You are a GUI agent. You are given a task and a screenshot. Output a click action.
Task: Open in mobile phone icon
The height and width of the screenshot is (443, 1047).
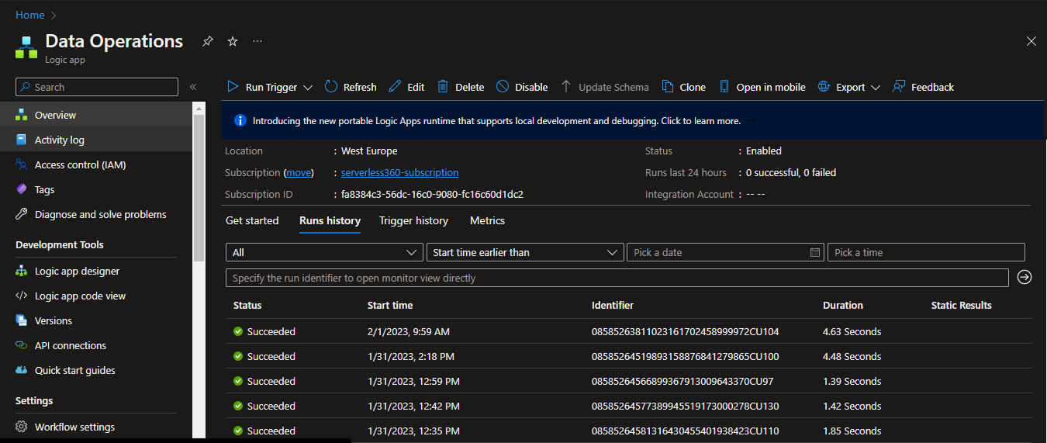(724, 87)
